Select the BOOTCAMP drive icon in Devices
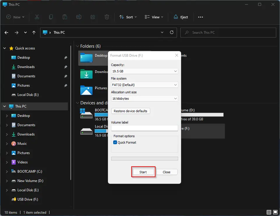 point(86,113)
